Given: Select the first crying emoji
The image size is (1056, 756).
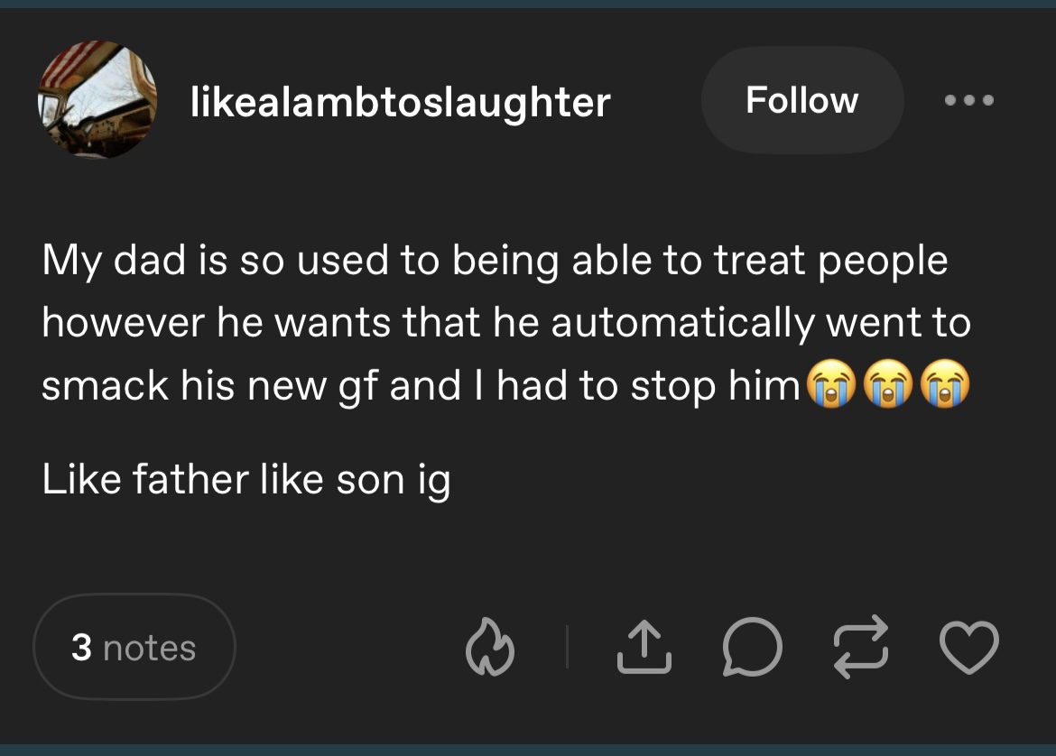Looking at the screenshot, I should 831,383.
